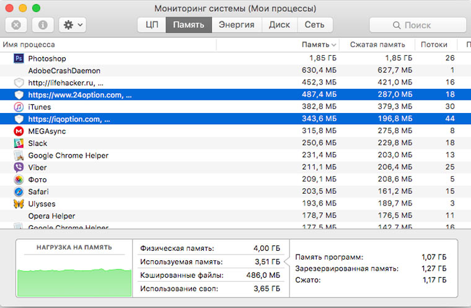The image size is (471, 308).
Task: Select the Память tab
Action: point(188,25)
